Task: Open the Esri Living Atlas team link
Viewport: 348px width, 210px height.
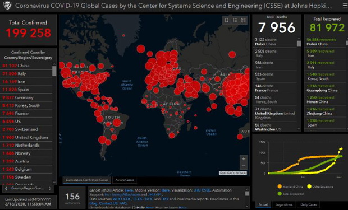Action: 122,195
